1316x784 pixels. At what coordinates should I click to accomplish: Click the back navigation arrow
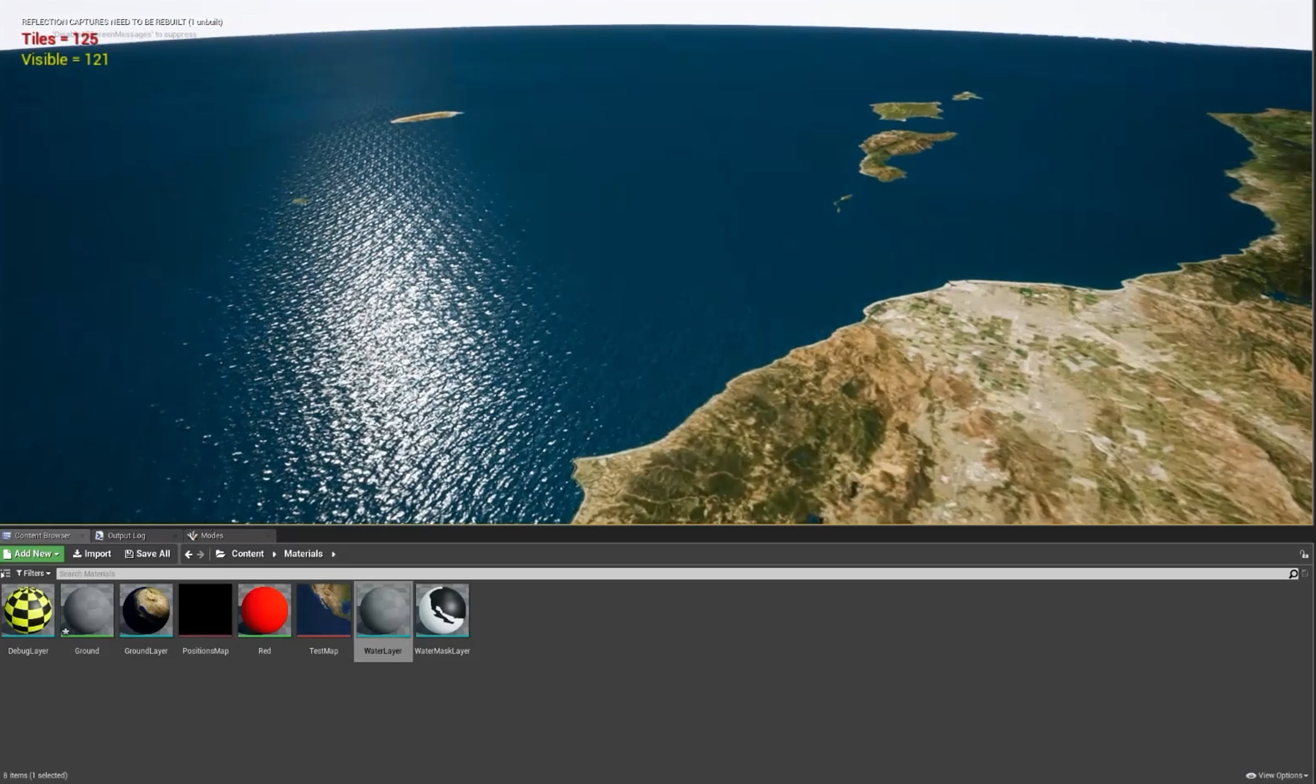point(188,554)
